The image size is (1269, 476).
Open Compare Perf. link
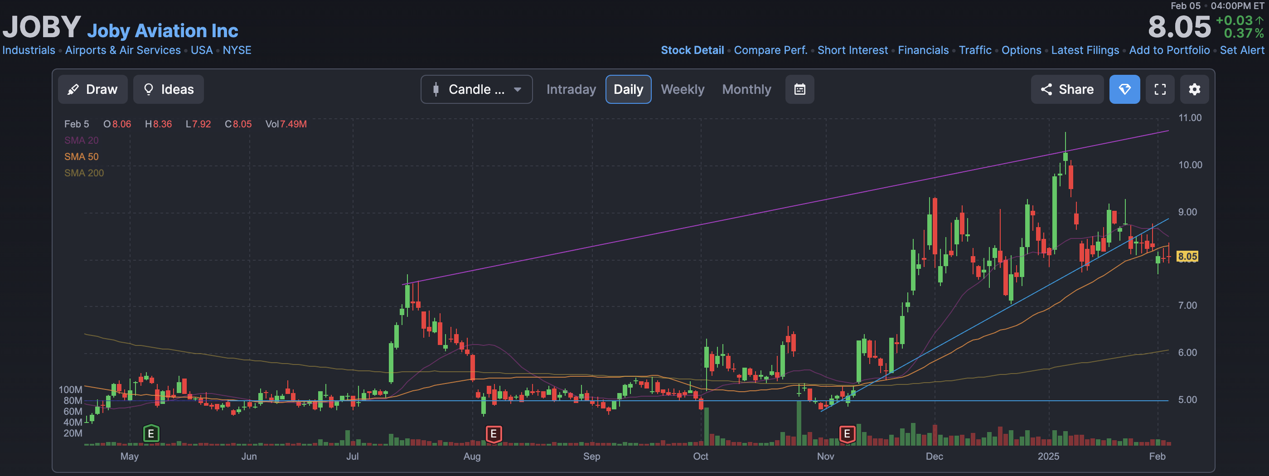pyautogui.click(x=770, y=50)
